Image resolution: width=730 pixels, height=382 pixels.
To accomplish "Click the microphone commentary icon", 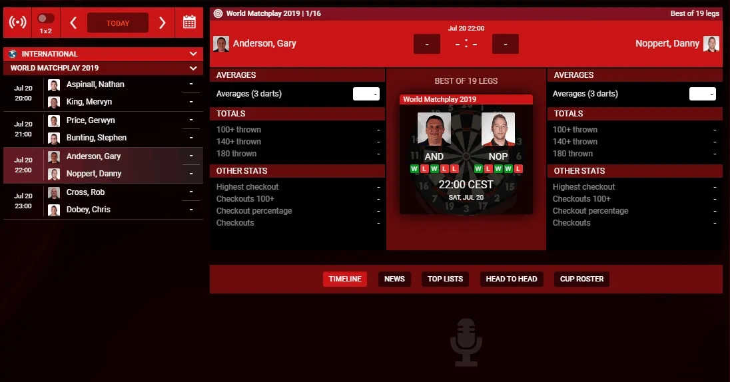I will [466, 342].
